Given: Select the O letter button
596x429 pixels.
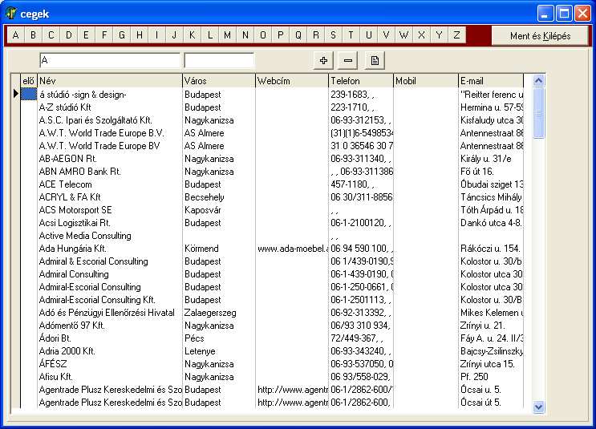Looking at the screenshot, I should [x=263, y=35].
